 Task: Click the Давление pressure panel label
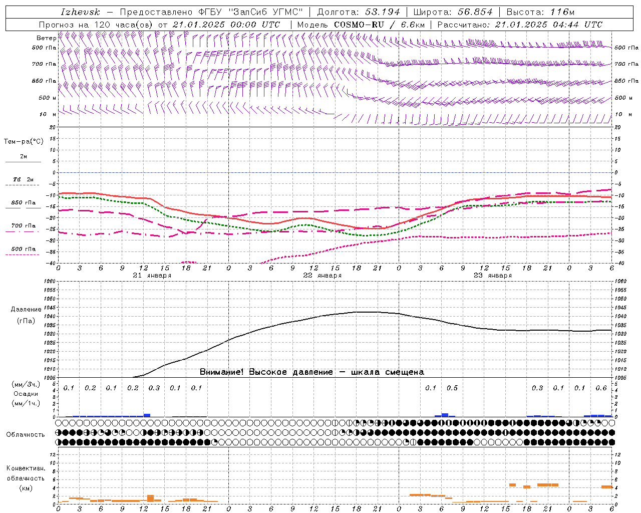point(26,310)
